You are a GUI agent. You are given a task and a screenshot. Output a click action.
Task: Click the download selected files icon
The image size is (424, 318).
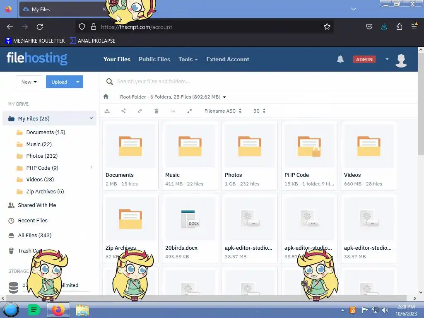click(x=107, y=111)
